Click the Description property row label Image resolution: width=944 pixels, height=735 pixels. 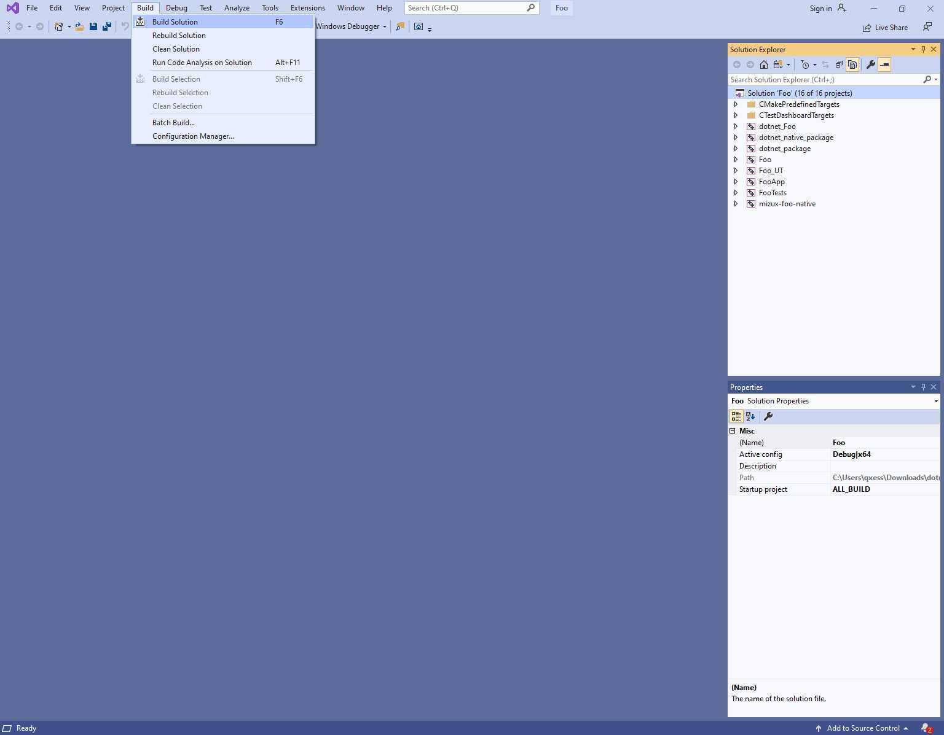pyautogui.click(x=758, y=466)
